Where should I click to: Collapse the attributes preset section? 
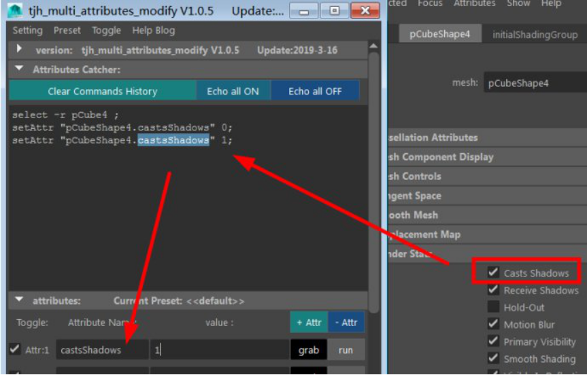19,300
